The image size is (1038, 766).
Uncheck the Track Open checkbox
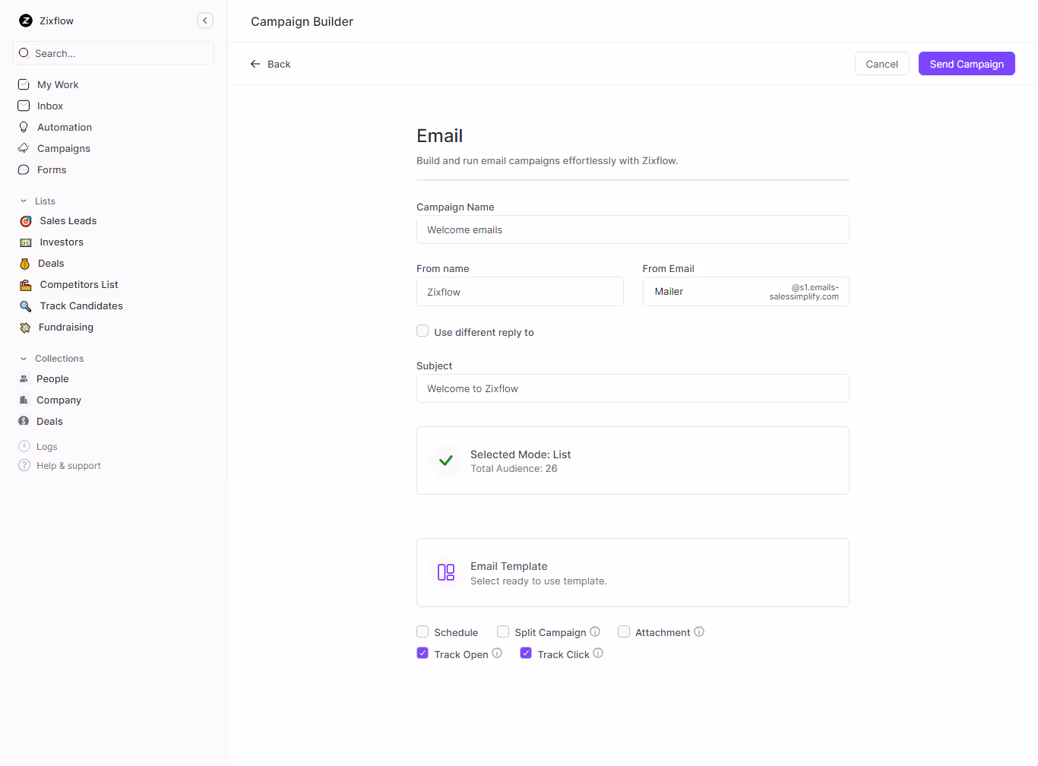pyautogui.click(x=422, y=653)
